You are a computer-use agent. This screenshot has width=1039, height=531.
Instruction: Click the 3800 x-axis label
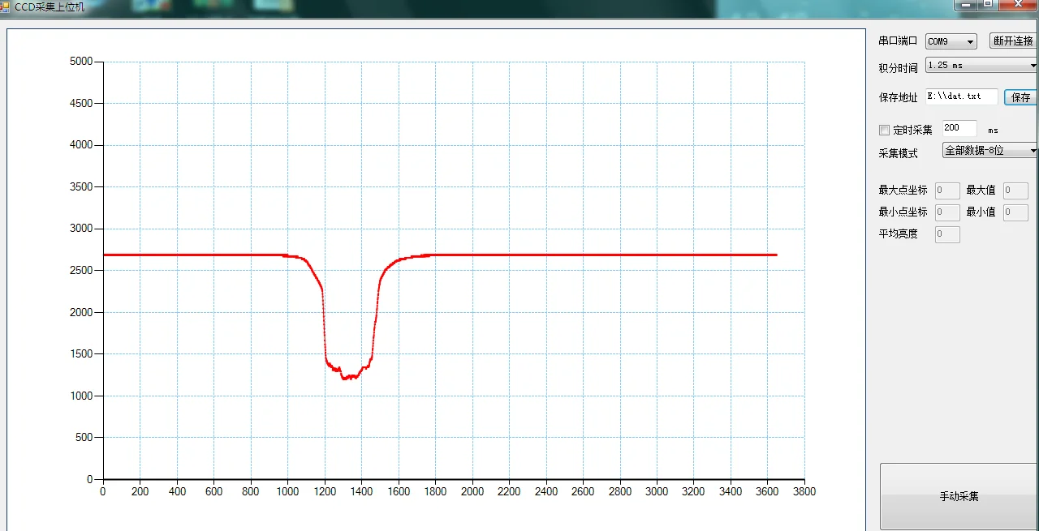pyautogui.click(x=804, y=491)
